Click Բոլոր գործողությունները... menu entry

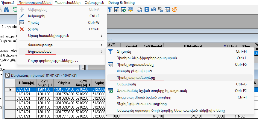[51, 61]
